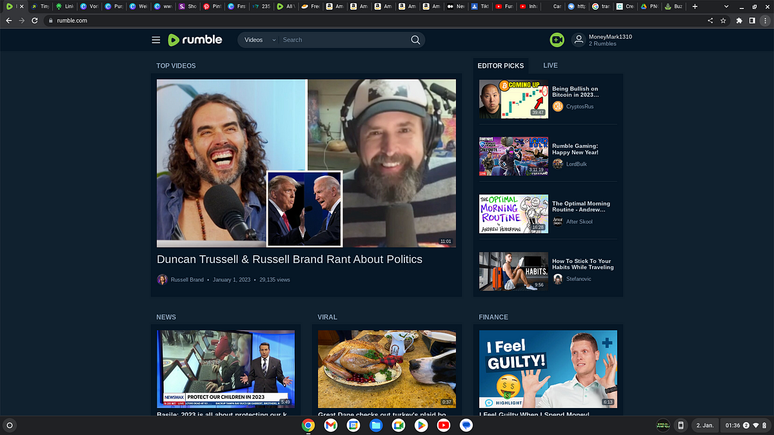The image size is (774, 435).
Task: Open Chrome from the shelf
Action: tap(308, 425)
